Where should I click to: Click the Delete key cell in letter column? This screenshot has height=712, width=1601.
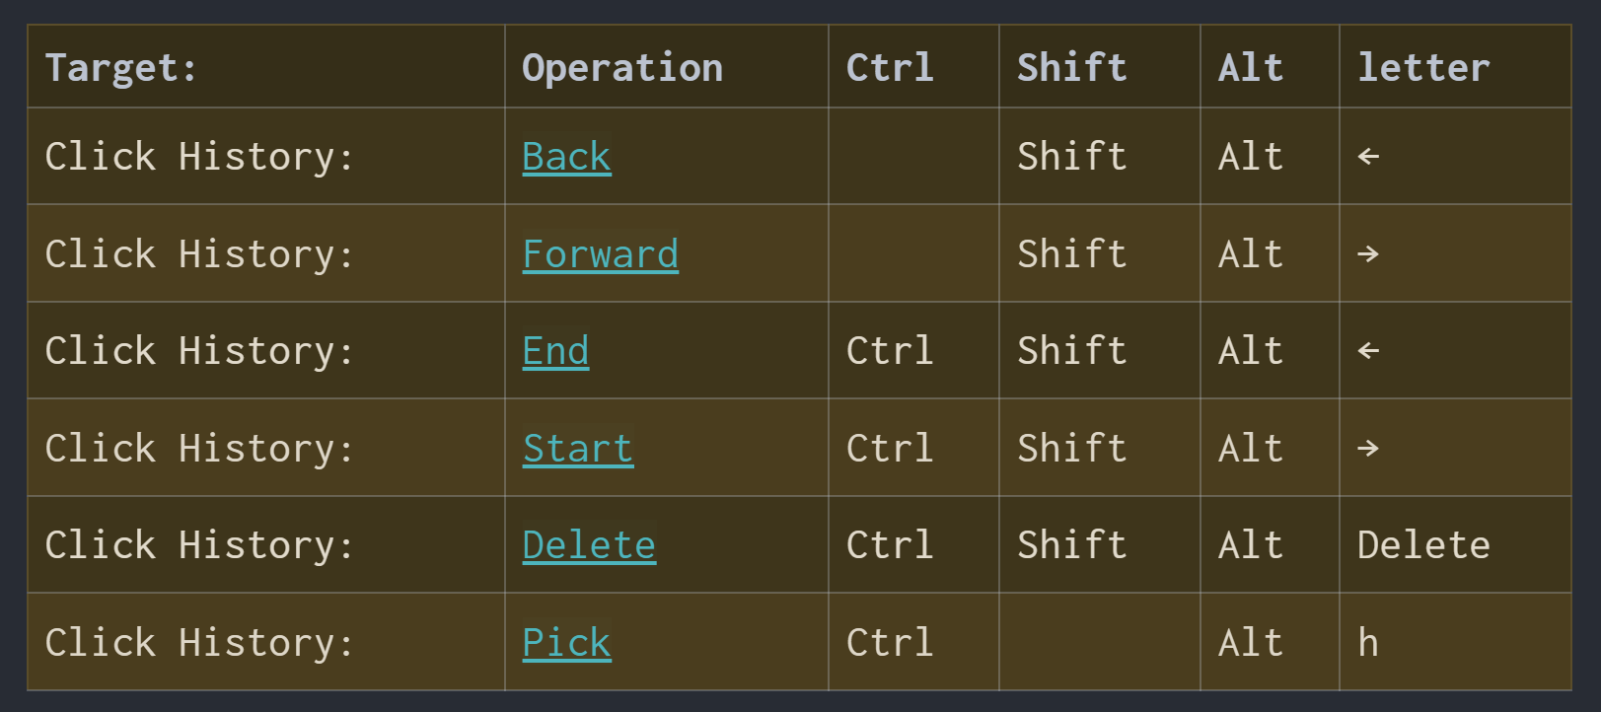tap(1423, 545)
